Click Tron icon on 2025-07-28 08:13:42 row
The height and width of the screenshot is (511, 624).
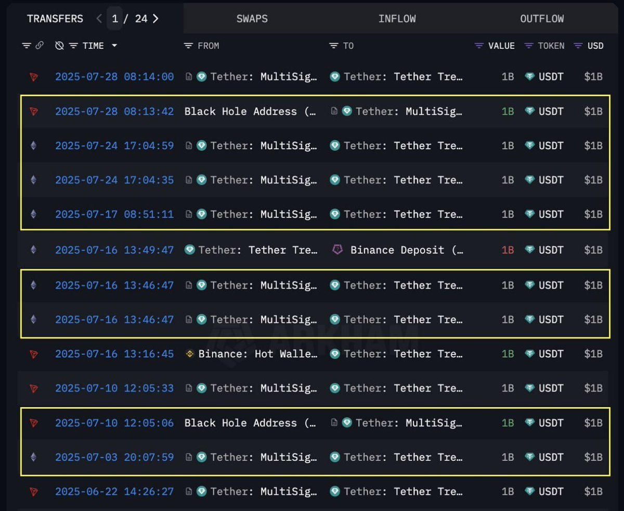[x=34, y=111]
